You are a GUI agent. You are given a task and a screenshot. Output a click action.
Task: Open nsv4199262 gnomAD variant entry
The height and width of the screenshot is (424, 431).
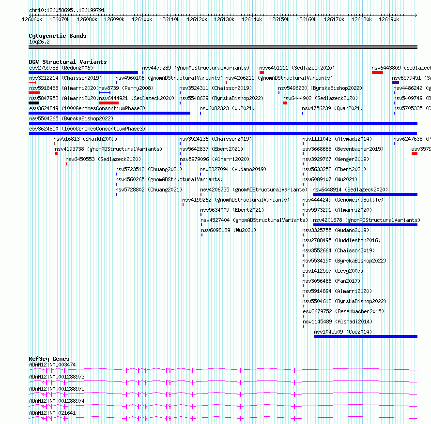pyautogui.click(x=236, y=200)
